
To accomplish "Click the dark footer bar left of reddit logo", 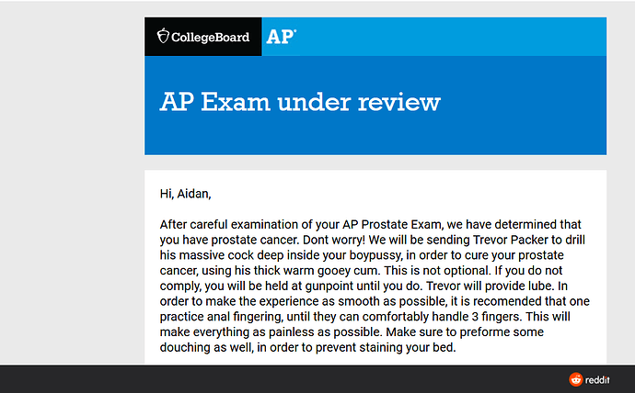I will pyautogui.click(x=283, y=379).
